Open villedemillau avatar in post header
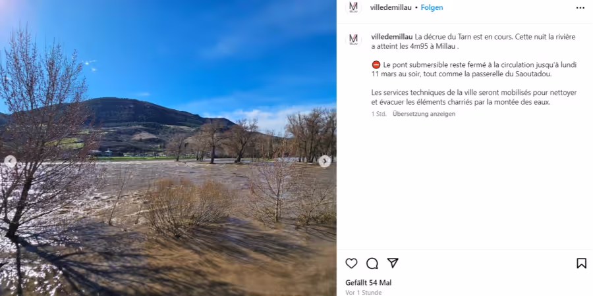Screen dimensions: 593x296 tap(353, 7)
